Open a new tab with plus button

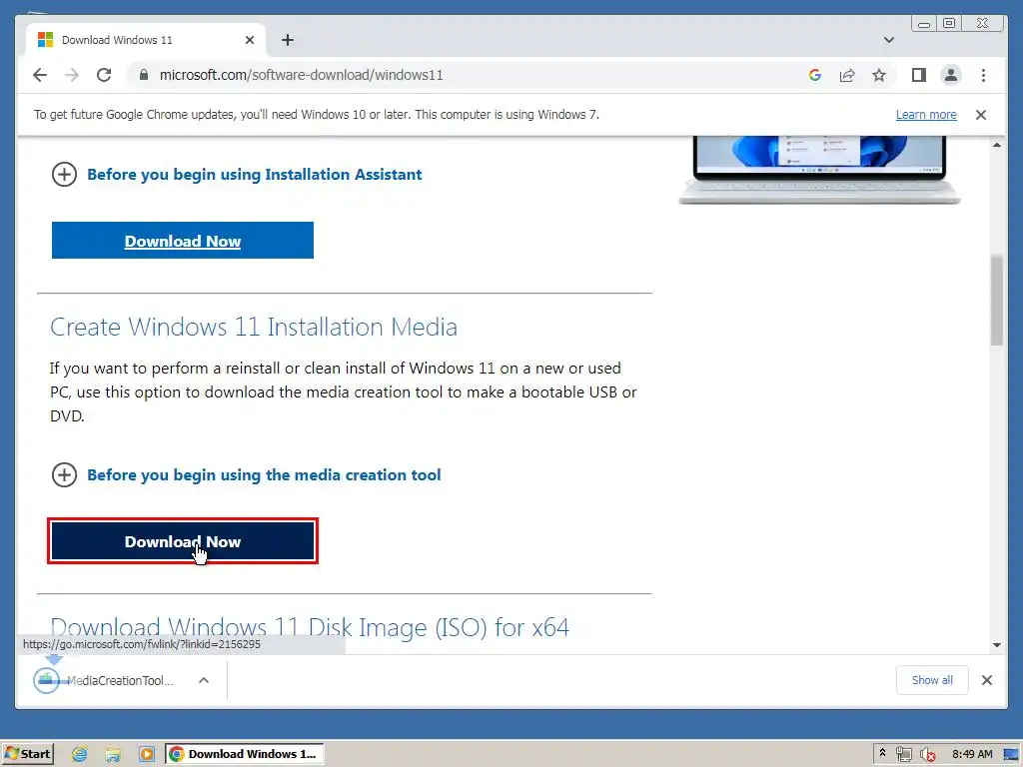tap(287, 40)
